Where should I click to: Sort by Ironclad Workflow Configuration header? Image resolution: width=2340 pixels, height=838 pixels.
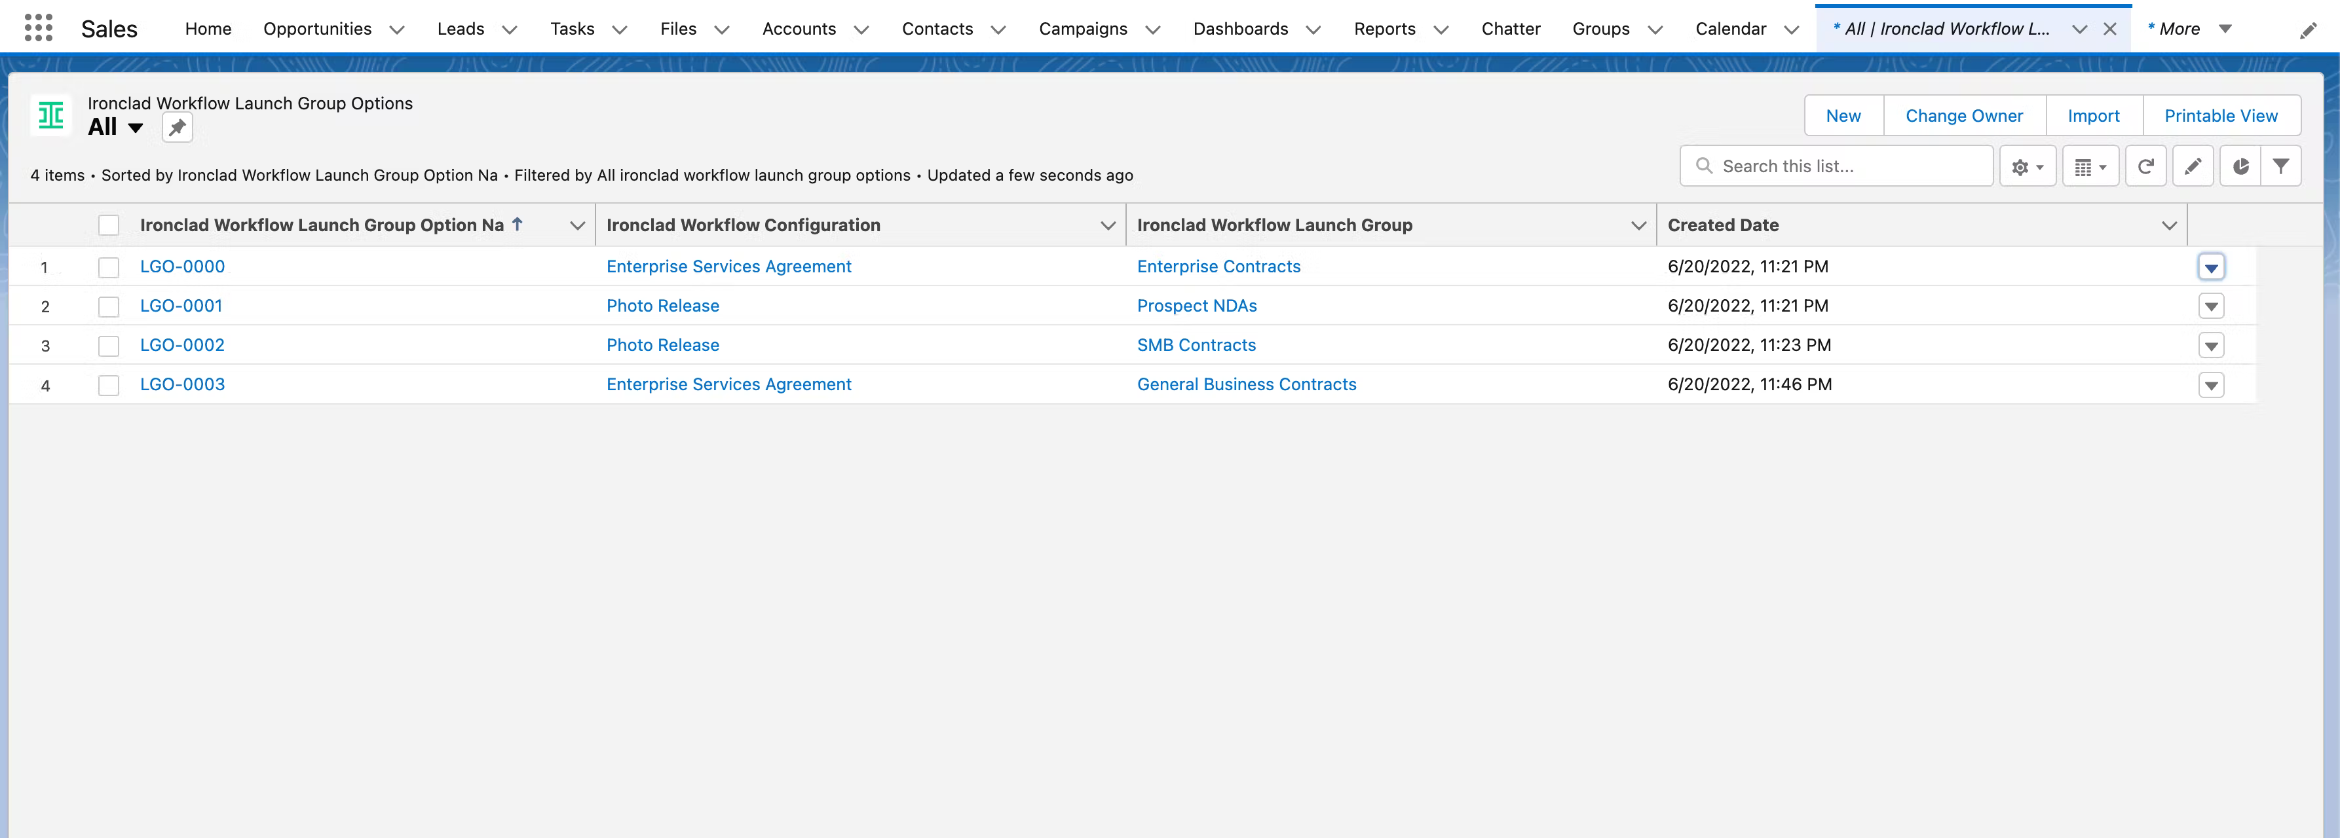coord(743,225)
